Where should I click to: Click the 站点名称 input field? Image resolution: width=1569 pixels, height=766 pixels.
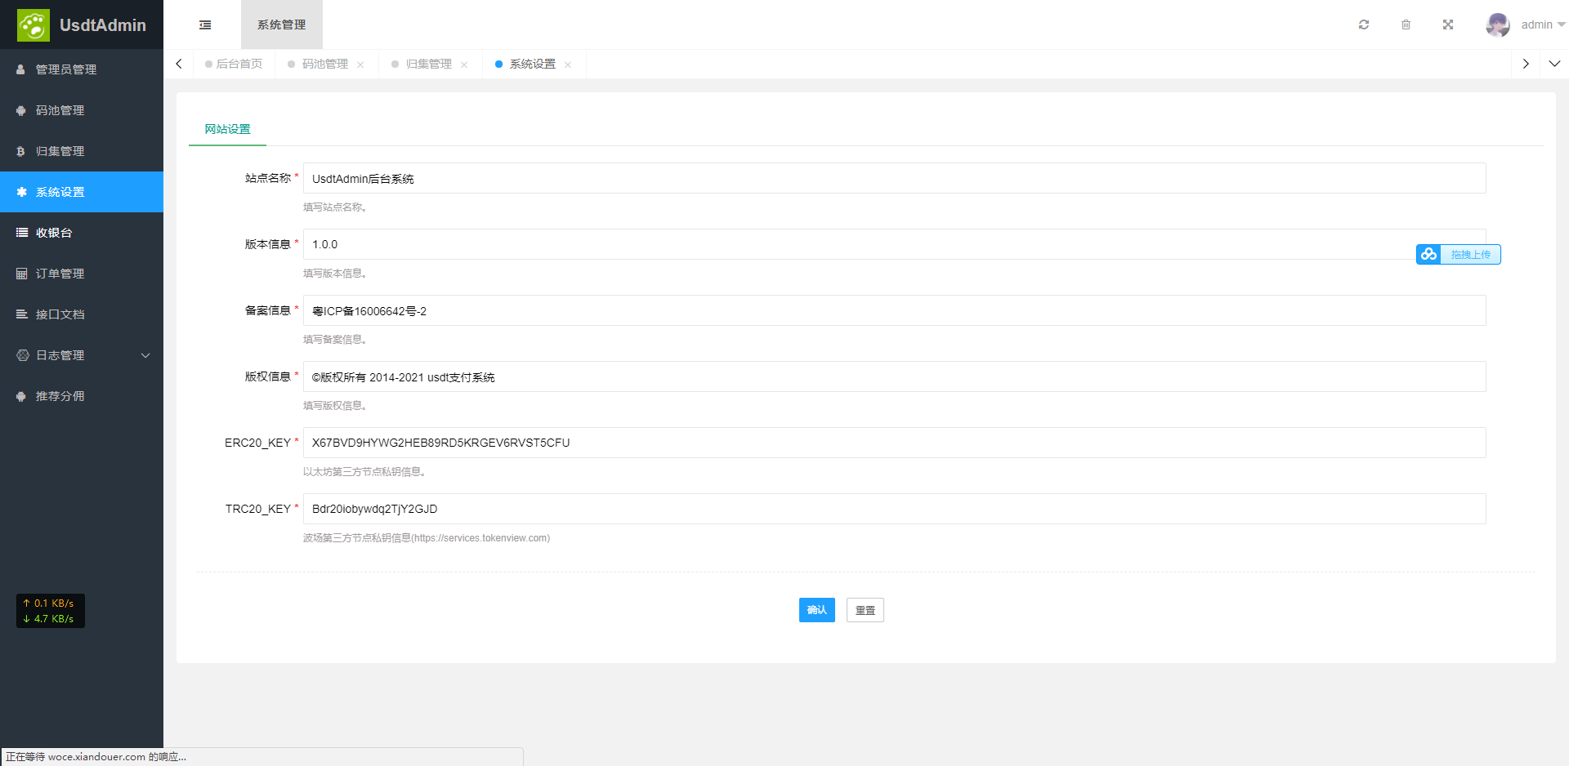[894, 178]
